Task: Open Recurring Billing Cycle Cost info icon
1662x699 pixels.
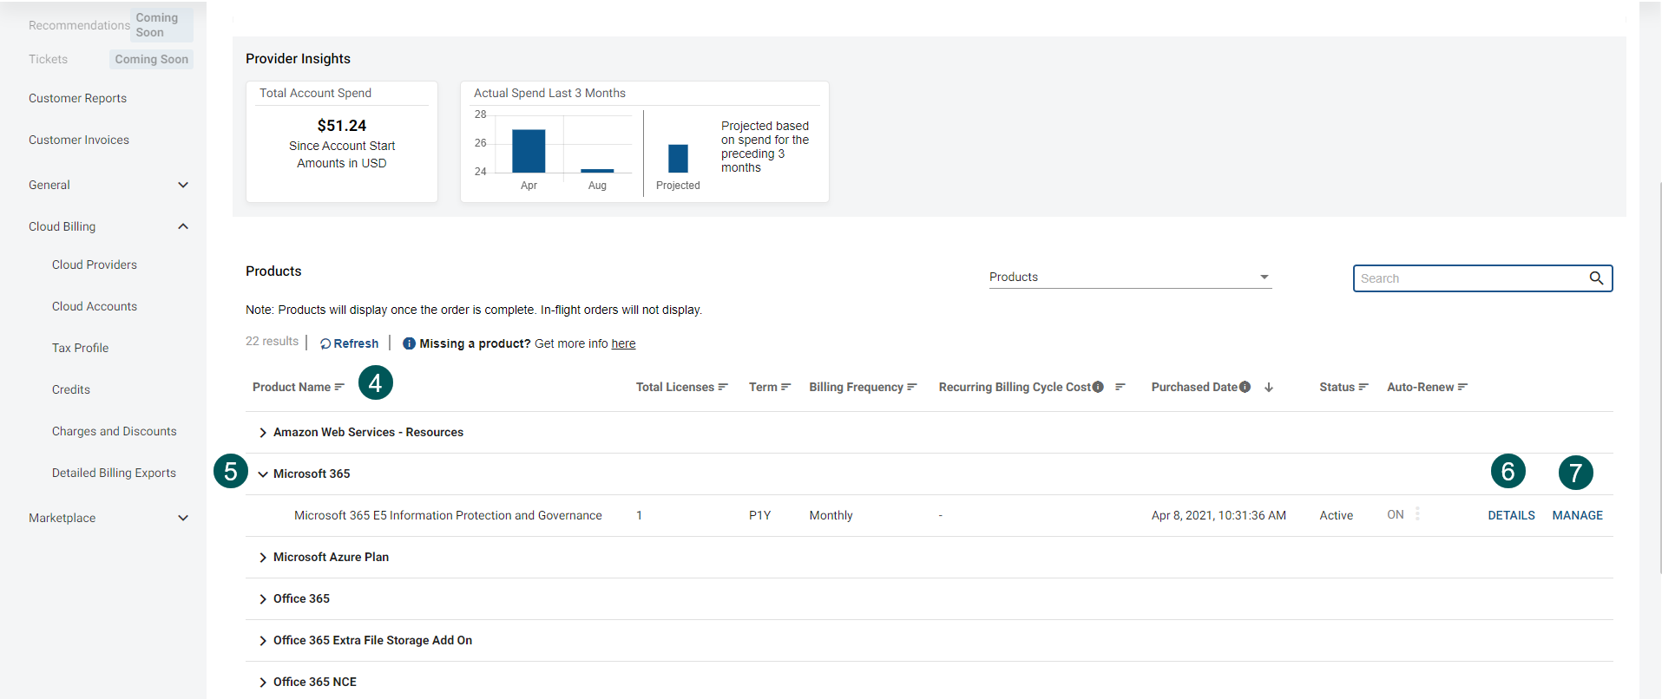Action: coord(1098,387)
